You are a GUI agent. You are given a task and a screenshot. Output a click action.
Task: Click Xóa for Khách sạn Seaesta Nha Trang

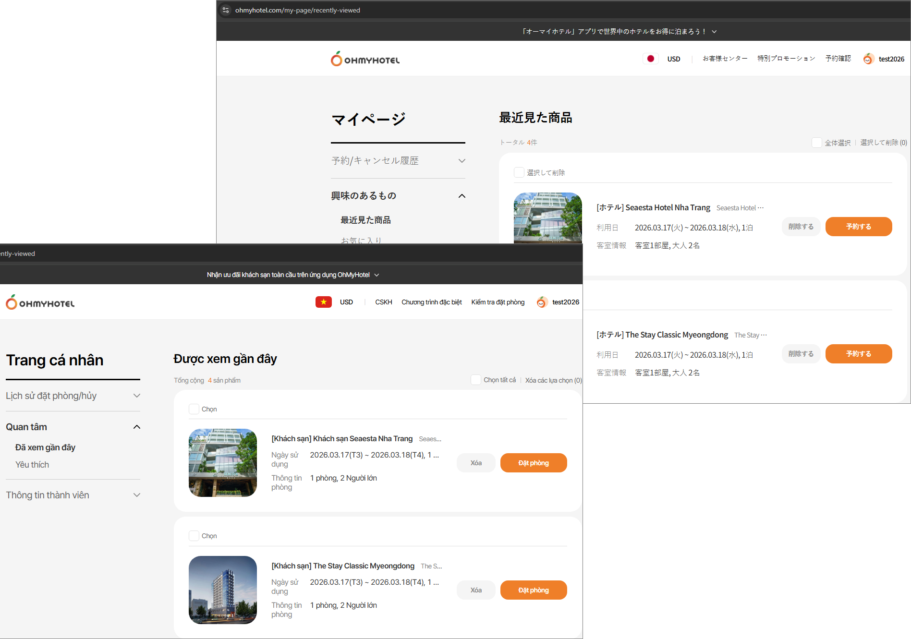(476, 463)
